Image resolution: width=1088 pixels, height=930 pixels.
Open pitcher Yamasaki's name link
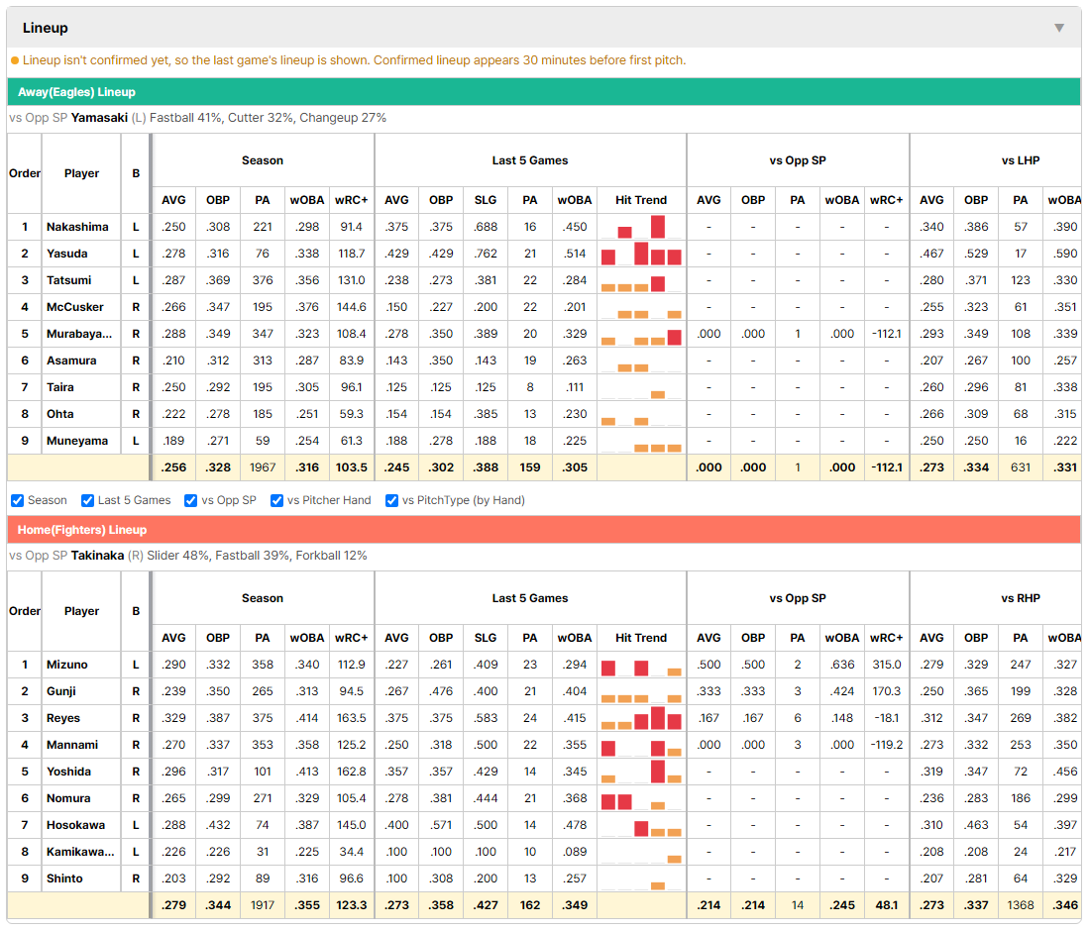point(99,118)
